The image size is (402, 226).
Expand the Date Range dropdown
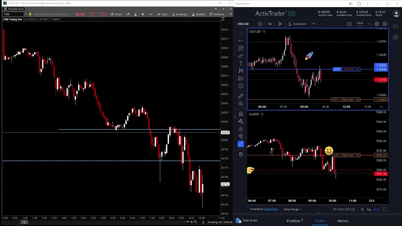pyautogui.click(x=292, y=209)
